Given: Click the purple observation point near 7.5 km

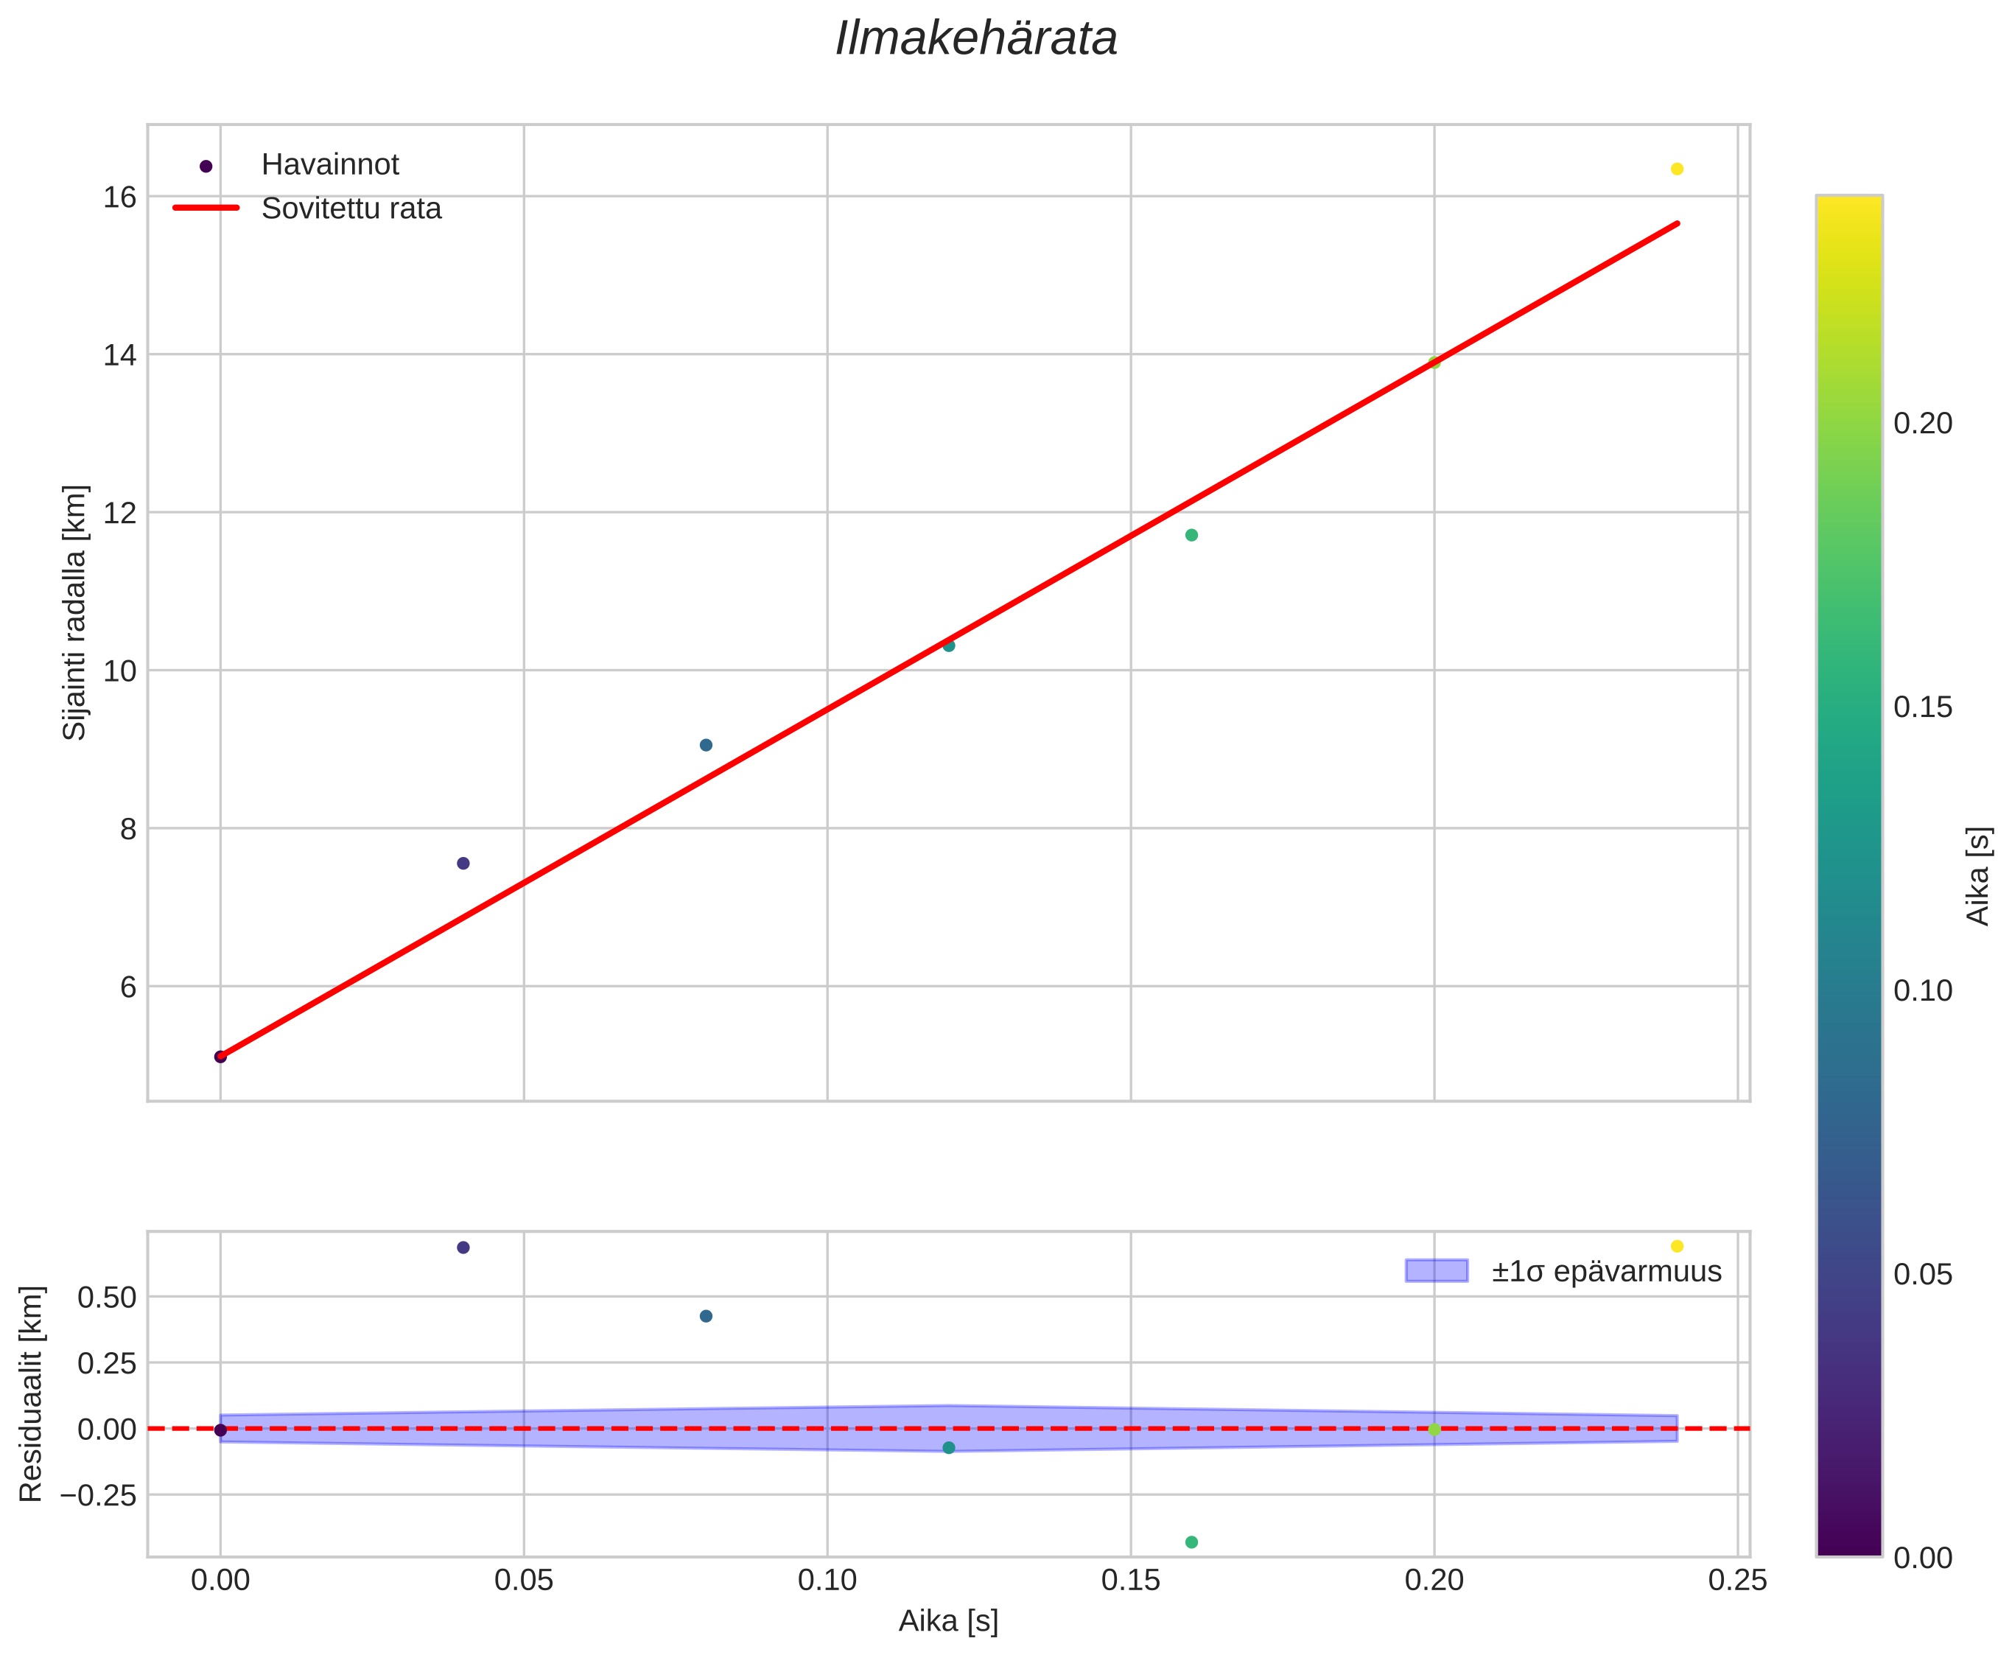Looking at the screenshot, I should (x=463, y=863).
